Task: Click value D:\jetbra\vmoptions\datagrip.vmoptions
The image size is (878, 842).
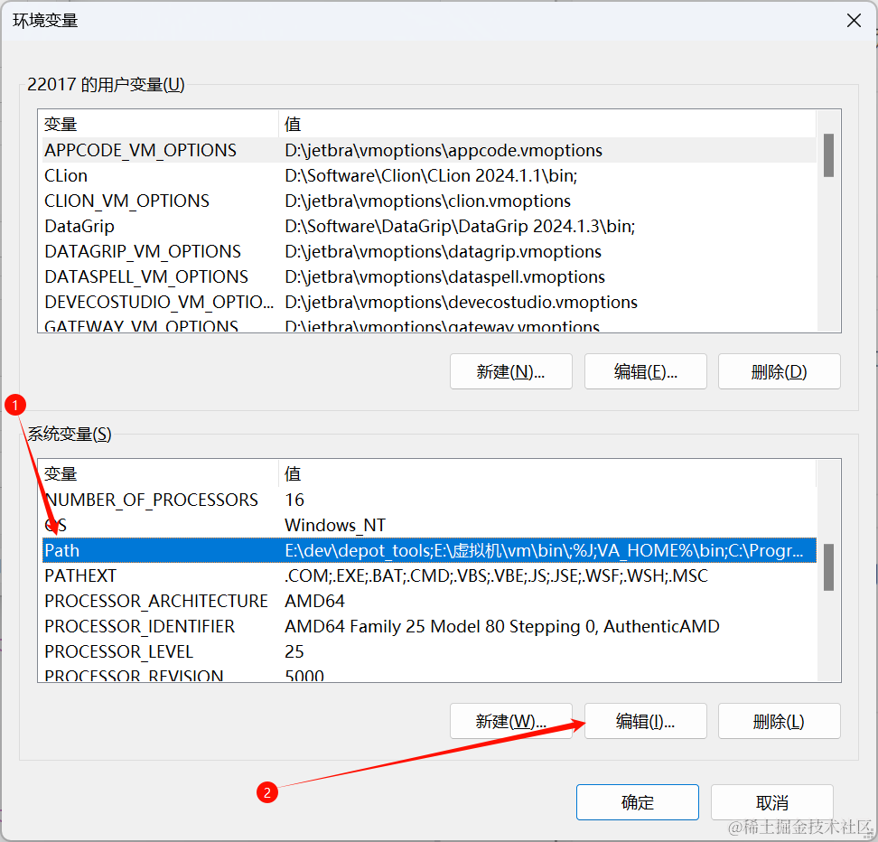Action: [443, 251]
